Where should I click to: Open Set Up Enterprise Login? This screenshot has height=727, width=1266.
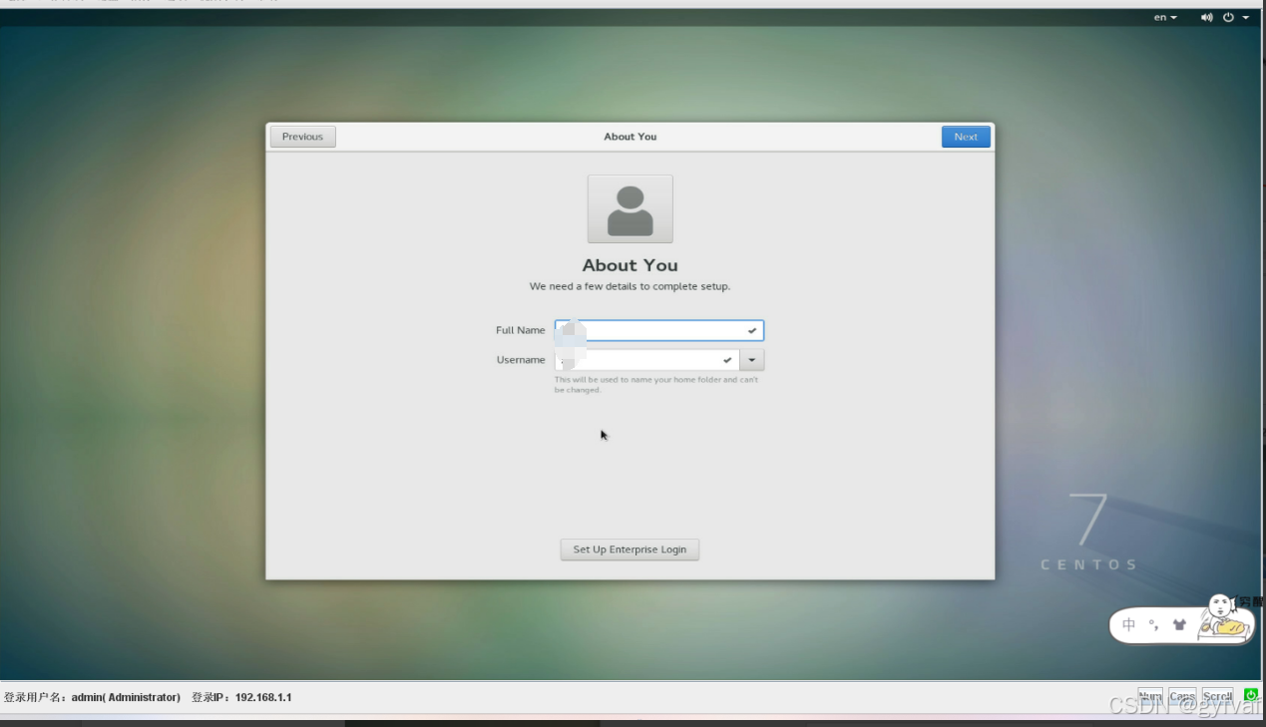(630, 549)
